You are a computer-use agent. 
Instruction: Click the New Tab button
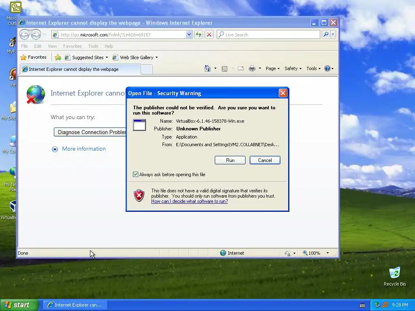pyautogui.click(x=146, y=70)
